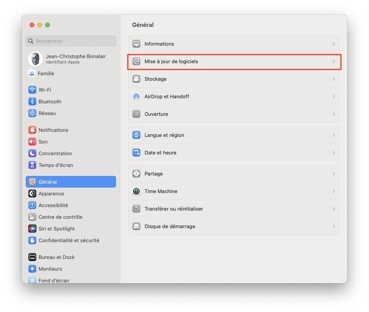Click the Partage row chevron
Screen dimensions: 369x312
(334, 174)
